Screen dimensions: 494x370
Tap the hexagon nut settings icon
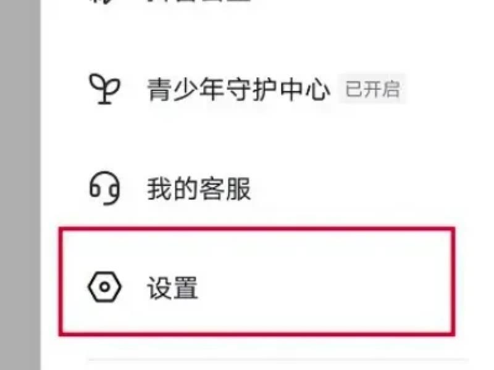104,287
